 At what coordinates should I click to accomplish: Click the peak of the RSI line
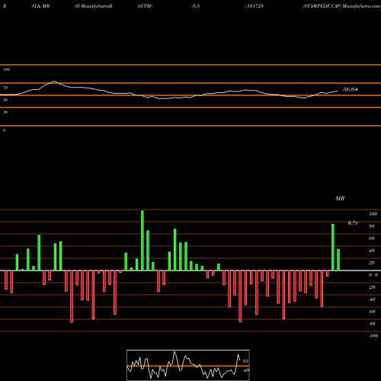point(54,82)
